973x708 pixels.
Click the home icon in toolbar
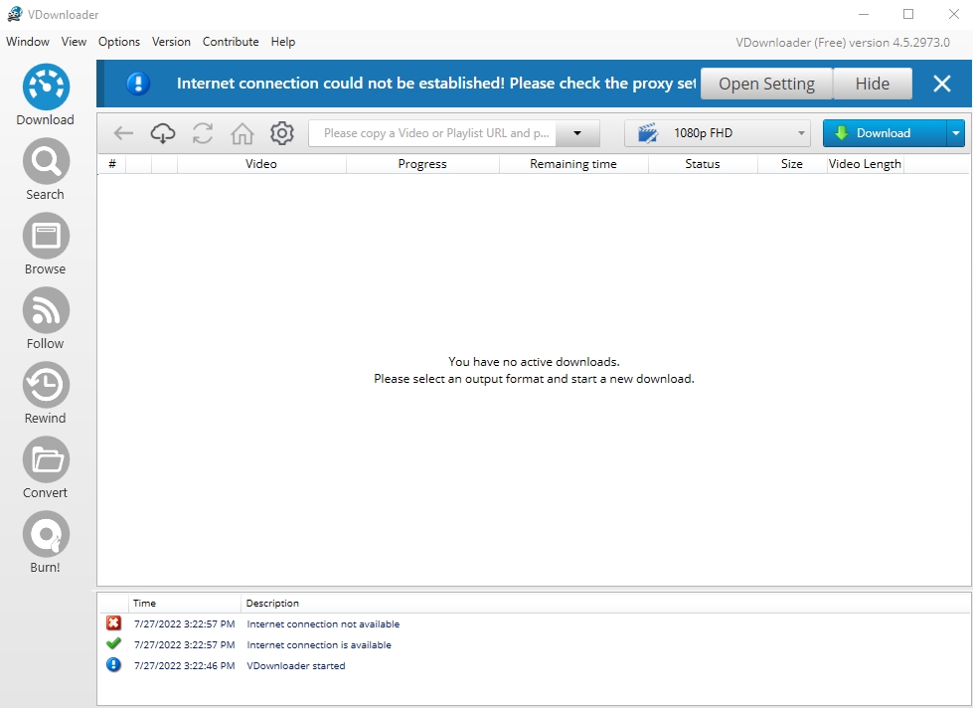tap(243, 133)
